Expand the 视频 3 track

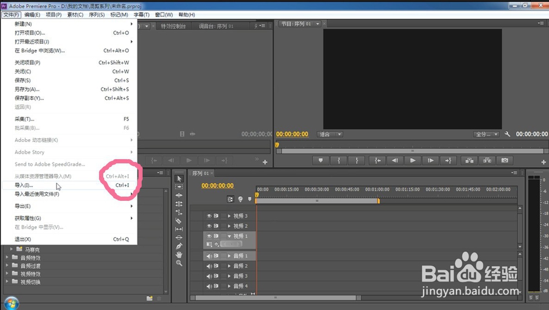click(x=229, y=216)
